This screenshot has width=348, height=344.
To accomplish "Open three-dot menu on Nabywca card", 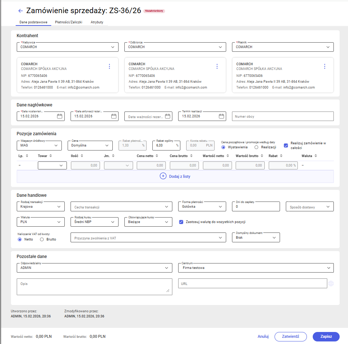I will click(109, 66).
